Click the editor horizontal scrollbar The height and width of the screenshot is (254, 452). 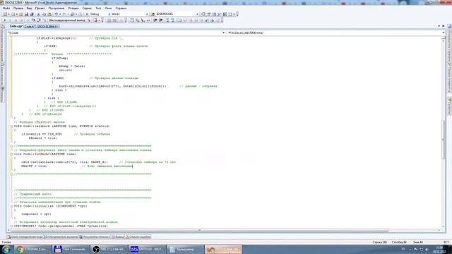(x=199, y=231)
